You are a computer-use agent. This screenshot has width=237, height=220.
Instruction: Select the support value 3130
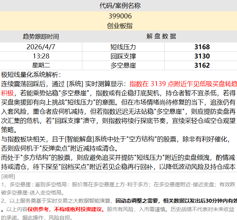point(202,56)
